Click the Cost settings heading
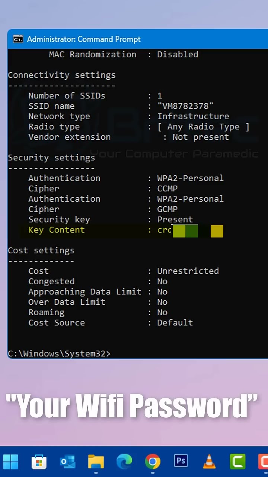This screenshot has width=268, height=477. point(41,250)
